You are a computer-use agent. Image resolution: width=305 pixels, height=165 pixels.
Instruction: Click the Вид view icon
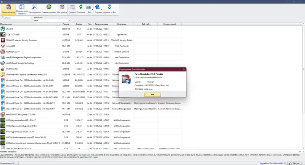[x=89, y=7]
